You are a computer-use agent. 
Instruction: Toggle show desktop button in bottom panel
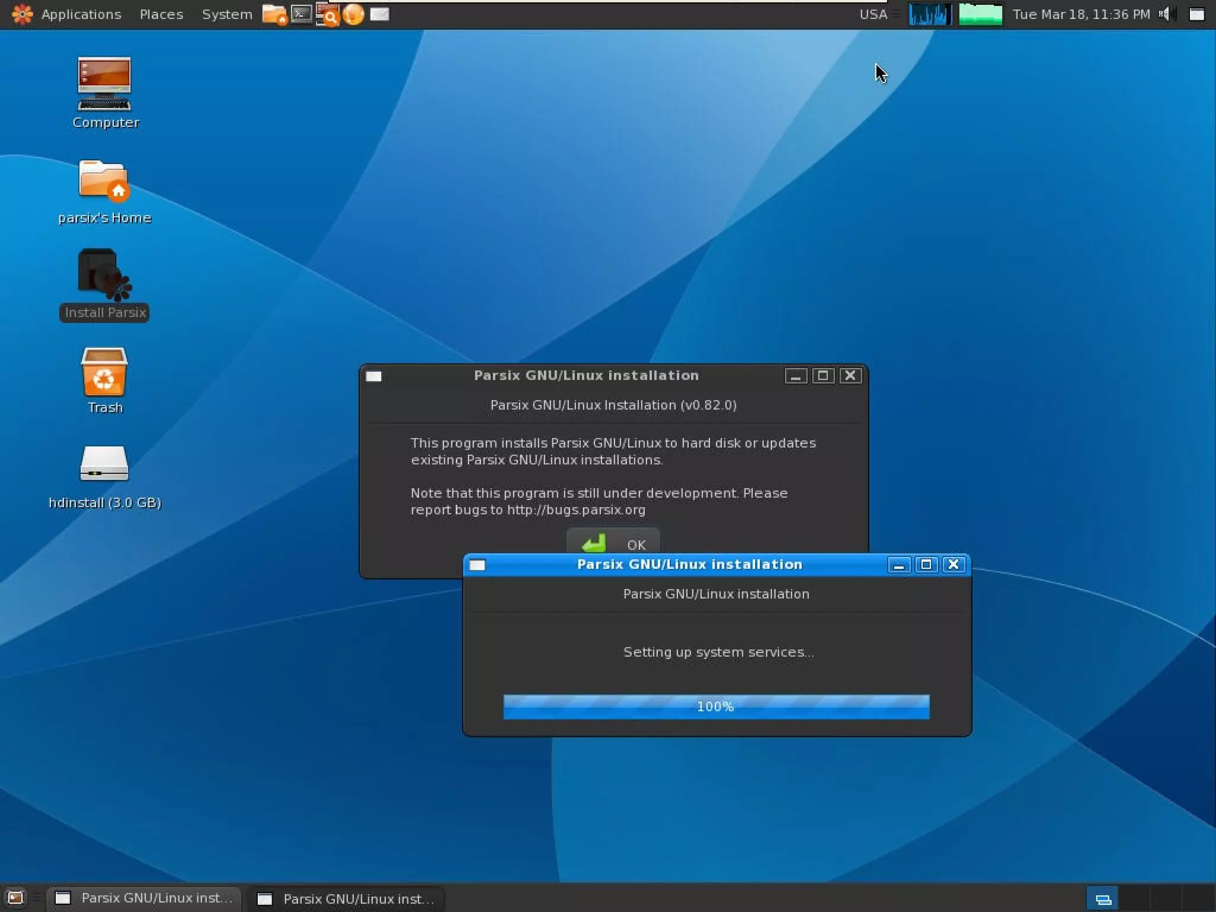(15, 897)
